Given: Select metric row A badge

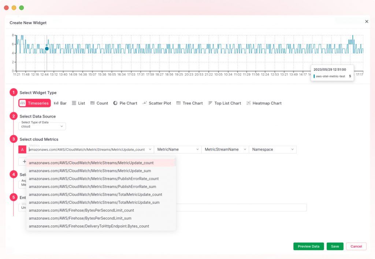Looking at the screenshot, I should click(22, 149).
